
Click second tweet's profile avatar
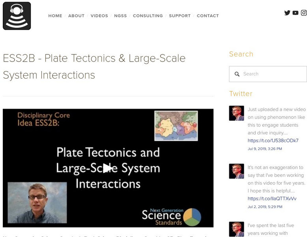[236, 171]
